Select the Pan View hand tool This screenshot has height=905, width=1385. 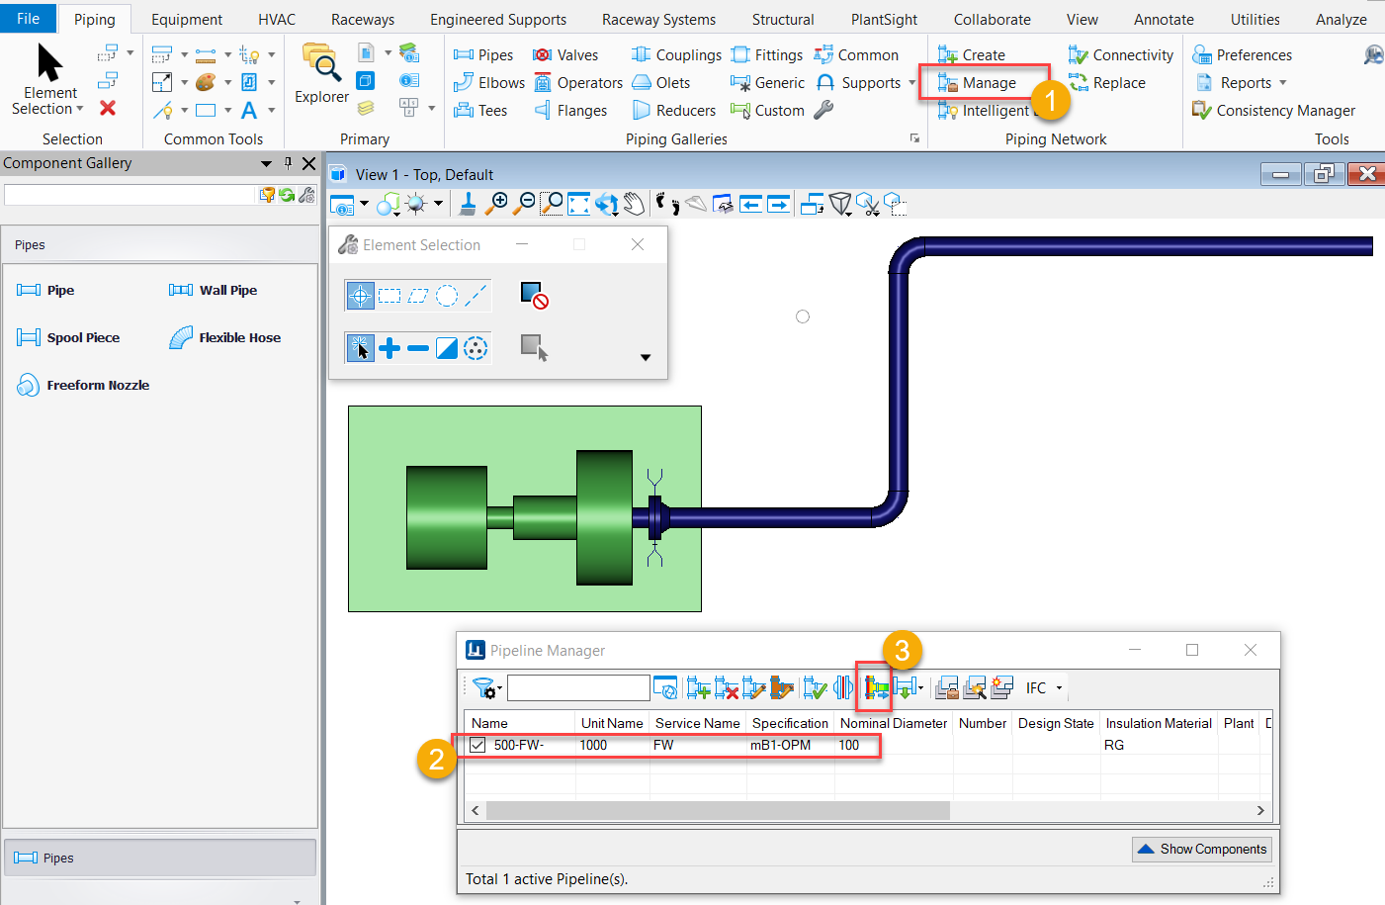[634, 204]
